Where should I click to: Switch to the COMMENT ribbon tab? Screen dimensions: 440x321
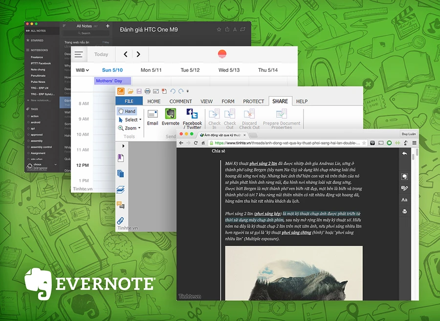point(181,101)
